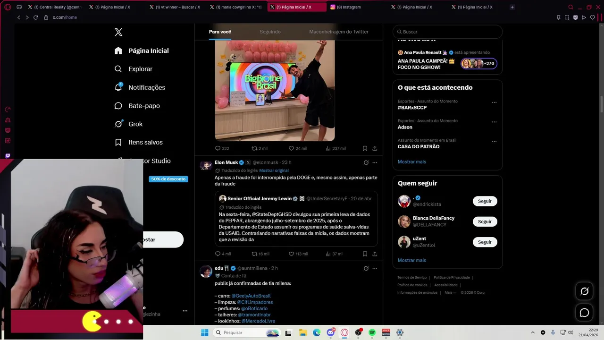The height and width of the screenshot is (340, 604).
Task: Open a new browser tab
Action: click(512, 7)
